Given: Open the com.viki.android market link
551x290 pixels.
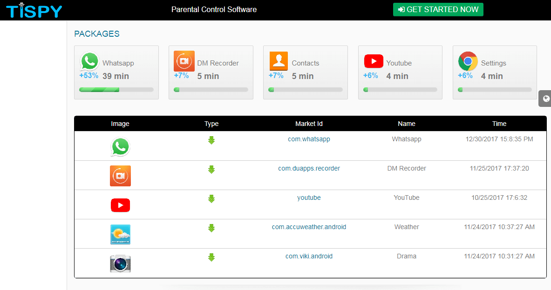Looking at the screenshot, I should click(309, 257).
